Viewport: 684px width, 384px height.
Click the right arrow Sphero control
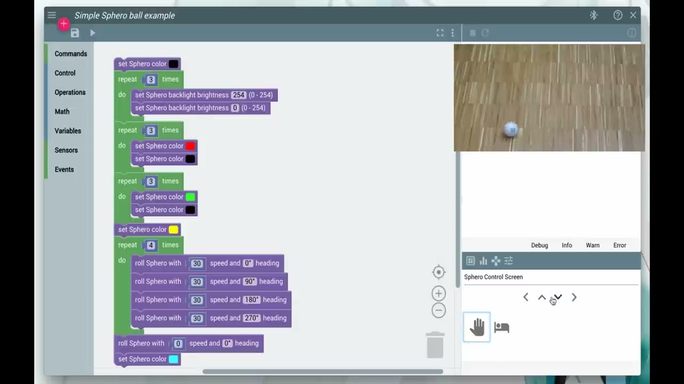point(574,298)
